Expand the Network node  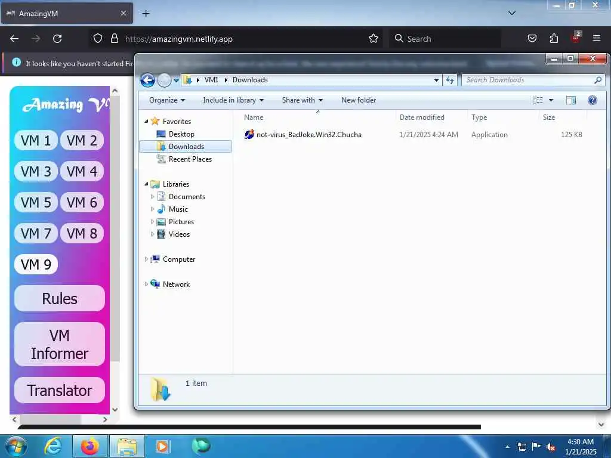pyautogui.click(x=146, y=284)
